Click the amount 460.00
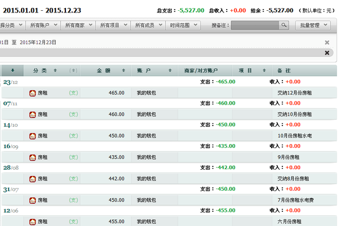The image size is (341, 226). [x=117, y=114]
